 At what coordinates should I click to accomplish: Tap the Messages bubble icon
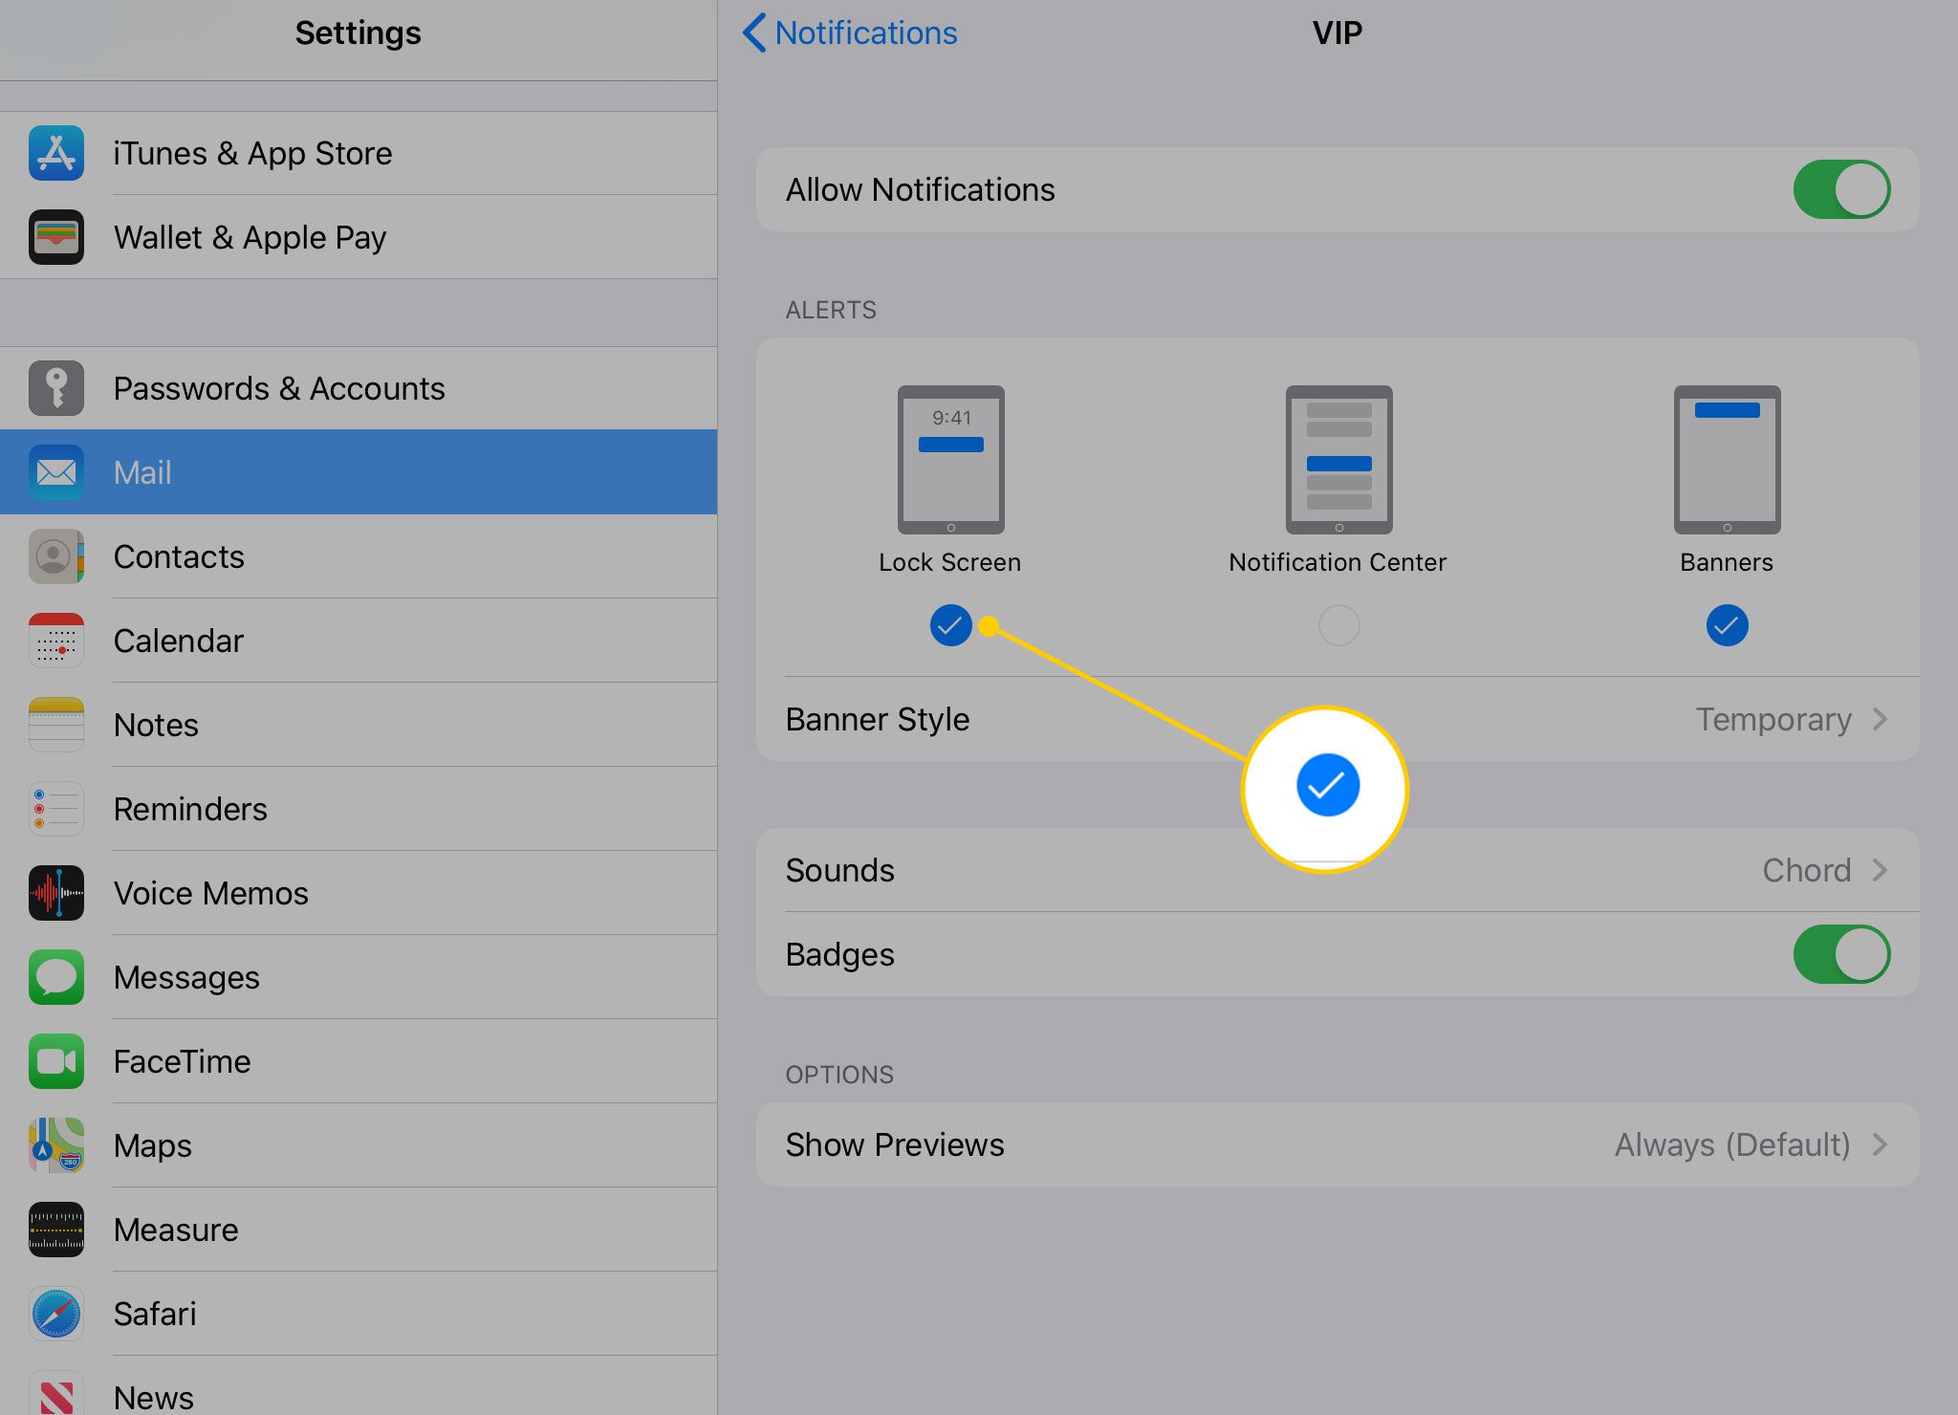tap(56, 977)
